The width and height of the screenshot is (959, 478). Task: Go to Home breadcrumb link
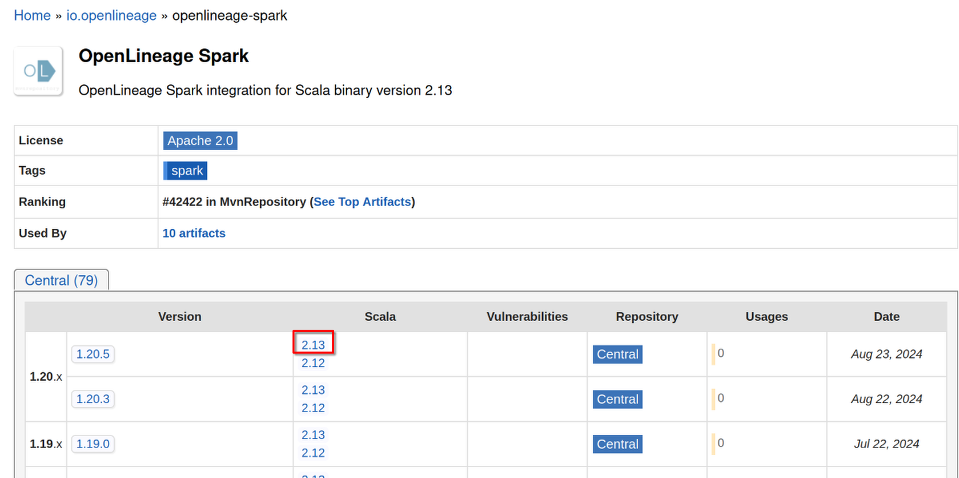pyautogui.click(x=32, y=15)
